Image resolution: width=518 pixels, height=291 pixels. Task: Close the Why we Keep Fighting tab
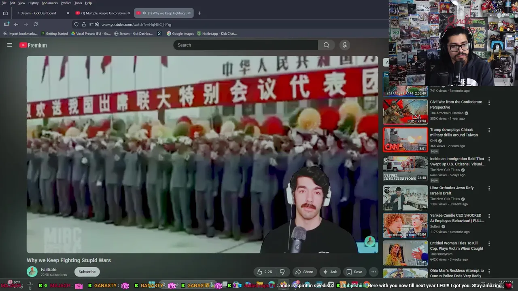(x=189, y=13)
